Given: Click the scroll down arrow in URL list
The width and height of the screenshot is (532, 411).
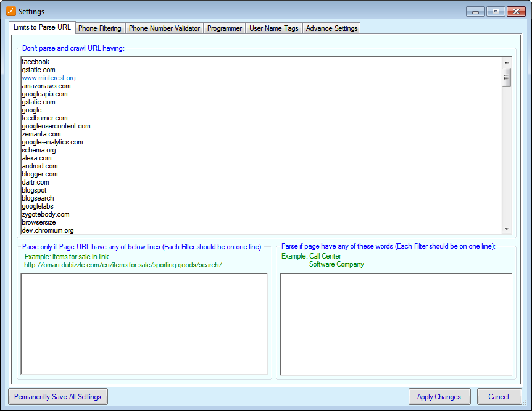Looking at the screenshot, I should click(x=507, y=229).
